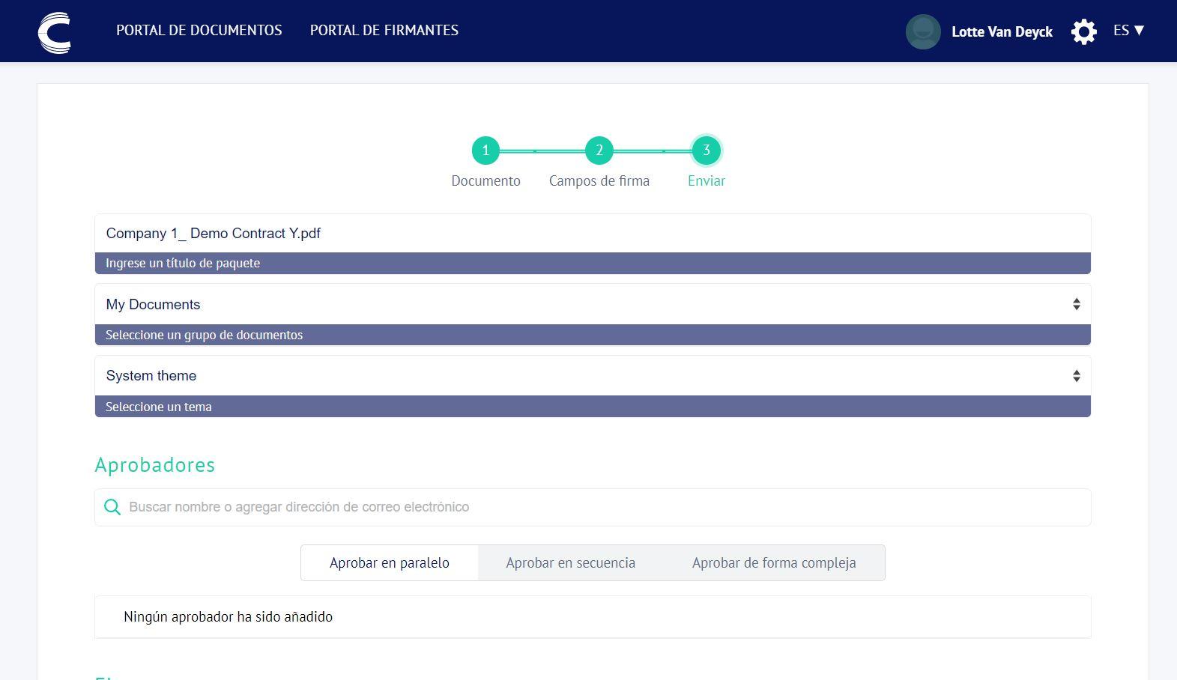Click the approver search input field
The image size is (1177, 680).
[x=593, y=507]
